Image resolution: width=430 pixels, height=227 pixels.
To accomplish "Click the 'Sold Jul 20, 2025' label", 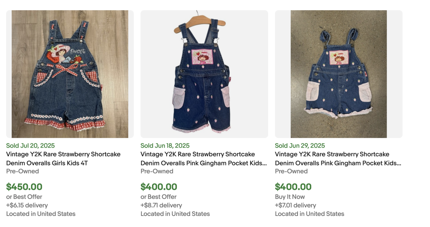I will point(30,146).
